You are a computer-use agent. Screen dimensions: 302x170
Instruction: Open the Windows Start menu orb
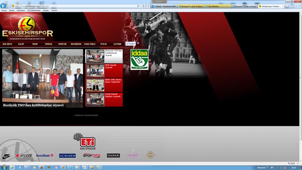coord(4,167)
